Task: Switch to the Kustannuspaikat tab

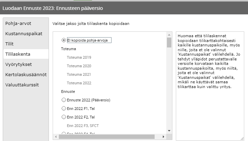Action: (x=23, y=34)
